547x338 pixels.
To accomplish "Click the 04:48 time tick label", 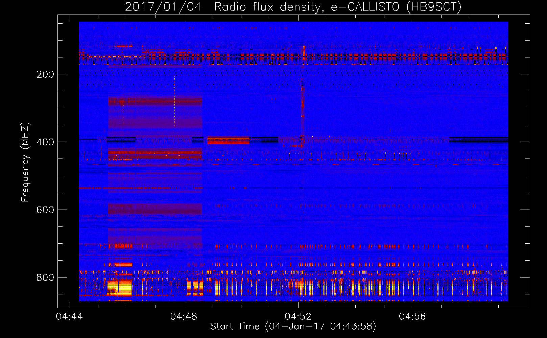I will (184, 317).
